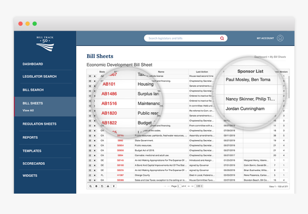Click the 01/25/2018 date cell
Screen dimensions: 308x214
click(229, 160)
